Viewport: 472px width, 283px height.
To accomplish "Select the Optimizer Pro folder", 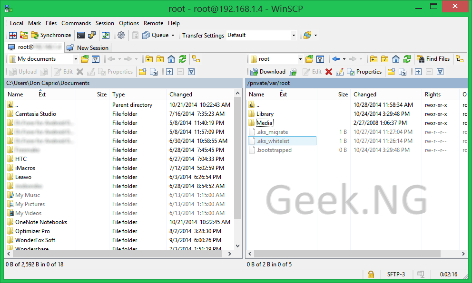I will (32, 231).
